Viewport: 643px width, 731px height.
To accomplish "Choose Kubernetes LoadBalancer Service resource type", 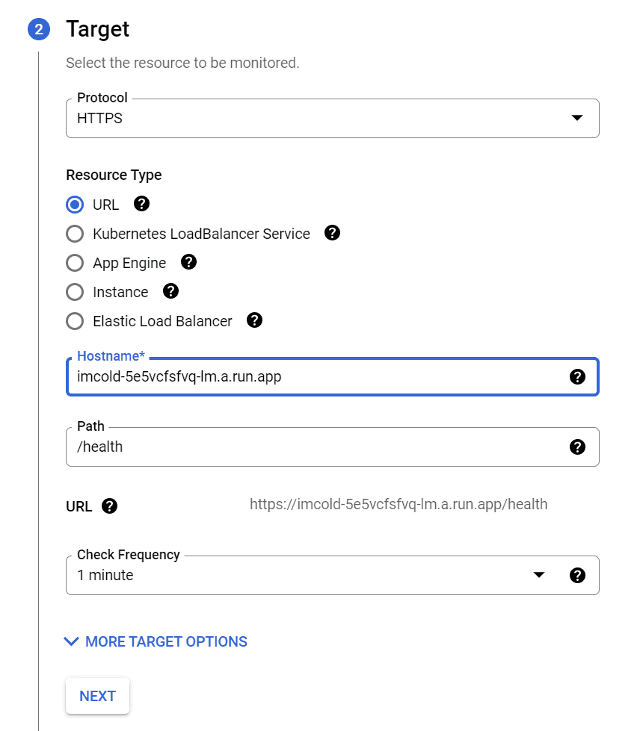I will [75, 234].
